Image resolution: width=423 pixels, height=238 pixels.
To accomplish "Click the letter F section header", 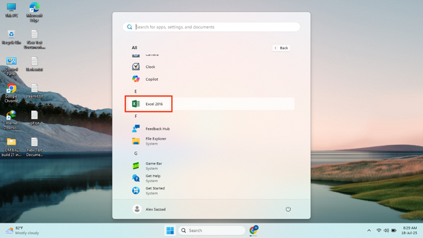I will click(x=135, y=116).
